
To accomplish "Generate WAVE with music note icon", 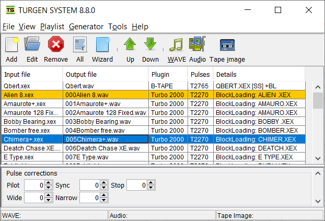I will [x=177, y=44].
